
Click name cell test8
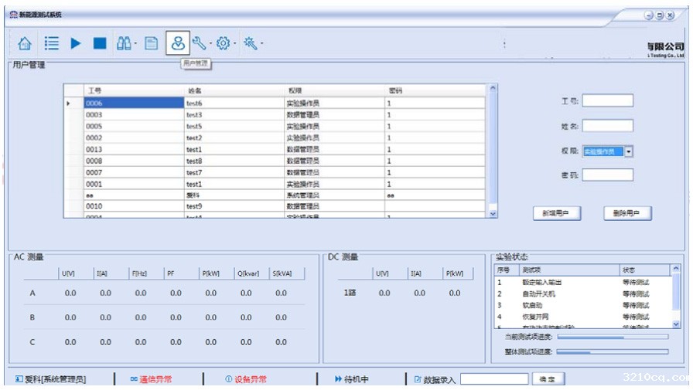coord(234,161)
